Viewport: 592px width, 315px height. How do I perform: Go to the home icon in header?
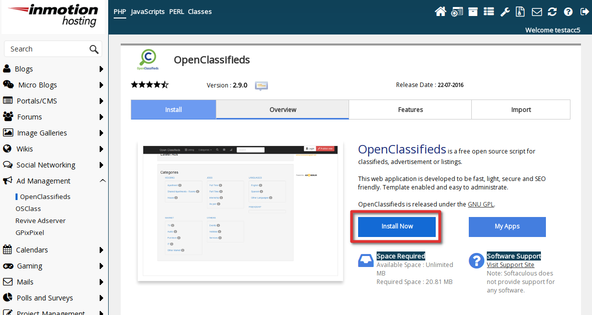(440, 11)
